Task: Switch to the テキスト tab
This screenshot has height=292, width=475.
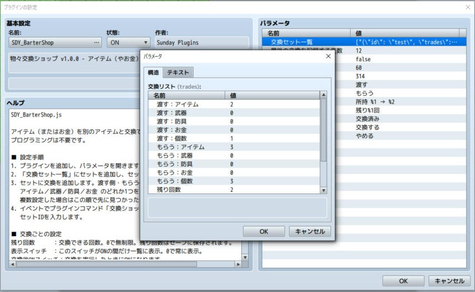Action: (x=178, y=73)
